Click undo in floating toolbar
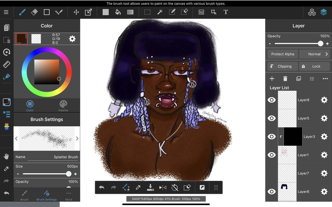This screenshot has width=332, height=207. (102, 187)
